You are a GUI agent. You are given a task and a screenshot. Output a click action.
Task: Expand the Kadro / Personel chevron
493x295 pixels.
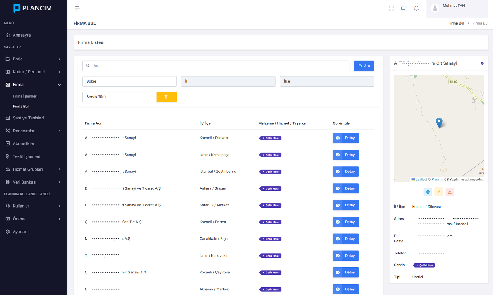[x=59, y=72]
